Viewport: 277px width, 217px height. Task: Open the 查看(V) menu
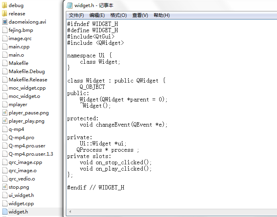tap(140, 15)
